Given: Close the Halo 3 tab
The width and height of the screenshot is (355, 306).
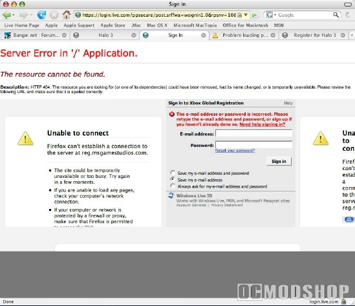Looking at the screenshot, I should click(134, 36).
